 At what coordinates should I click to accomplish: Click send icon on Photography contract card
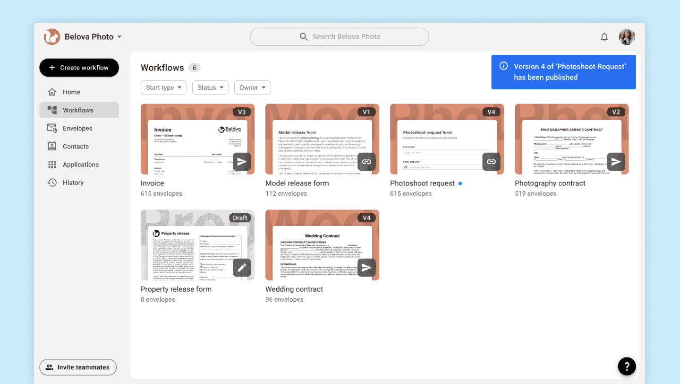click(616, 162)
